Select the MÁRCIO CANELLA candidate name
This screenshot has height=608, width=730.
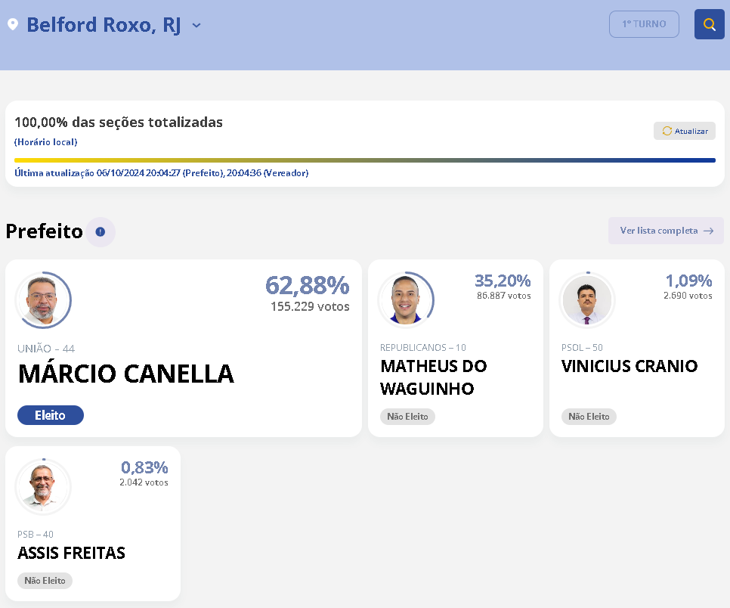(125, 374)
